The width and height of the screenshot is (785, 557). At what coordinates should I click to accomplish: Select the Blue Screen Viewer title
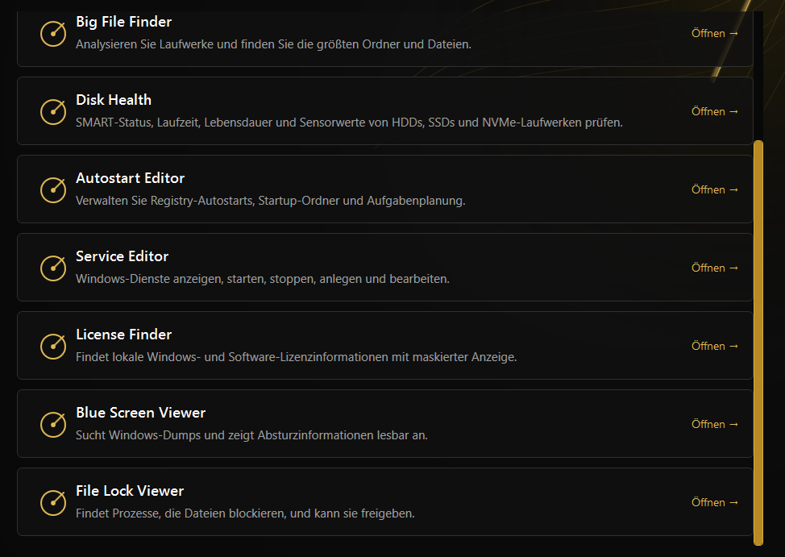[141, 412]
